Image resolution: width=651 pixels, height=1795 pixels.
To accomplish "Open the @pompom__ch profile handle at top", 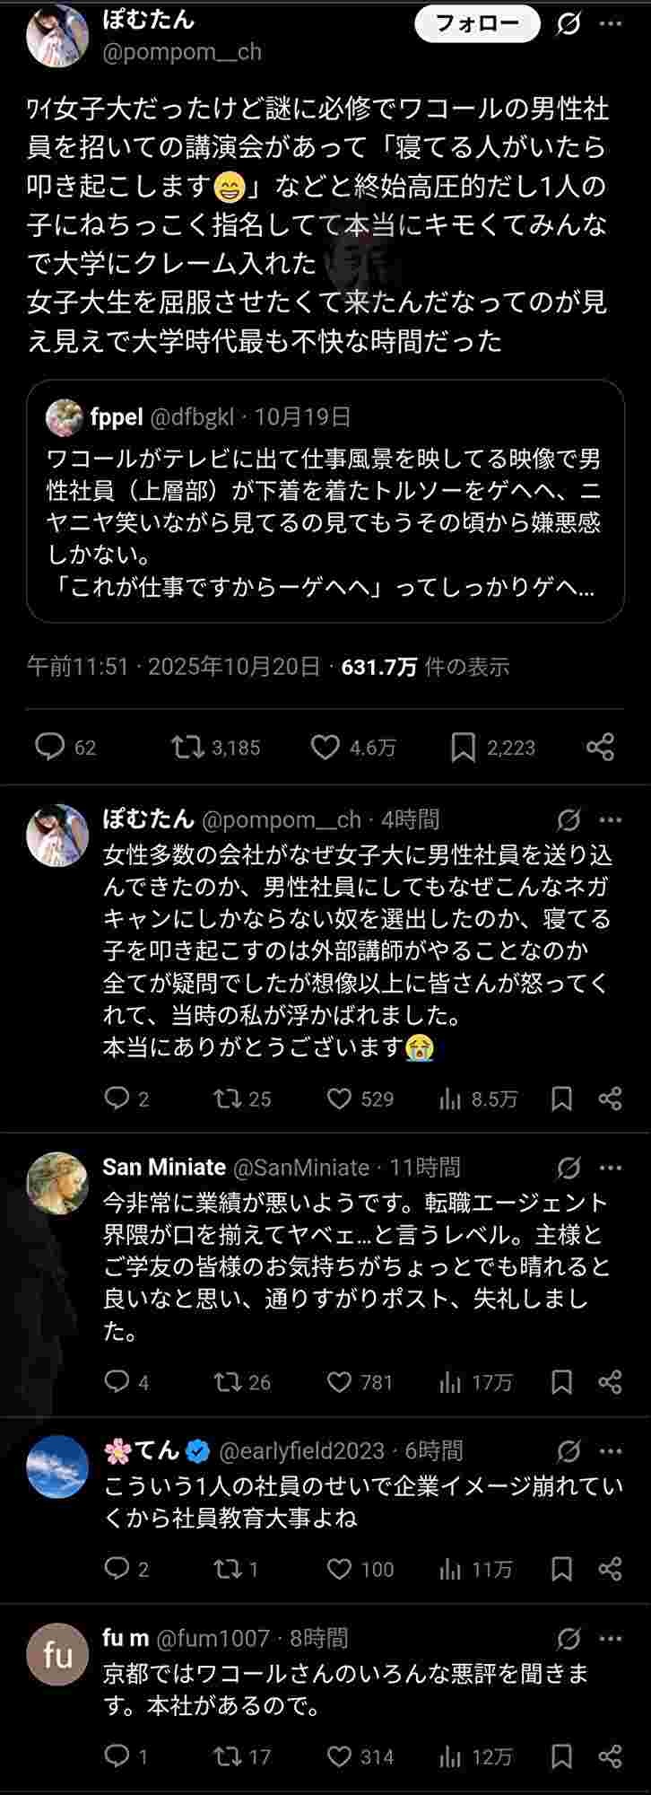I will tap(182, 52).
